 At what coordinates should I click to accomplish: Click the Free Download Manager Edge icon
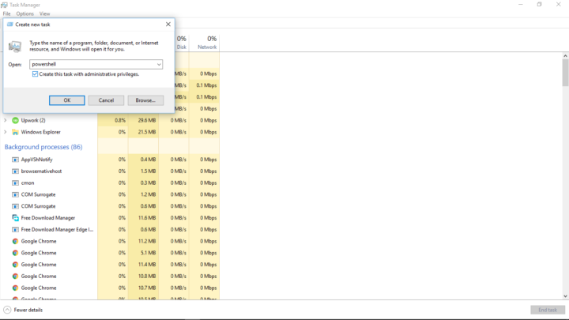click(x=15, y=230)
